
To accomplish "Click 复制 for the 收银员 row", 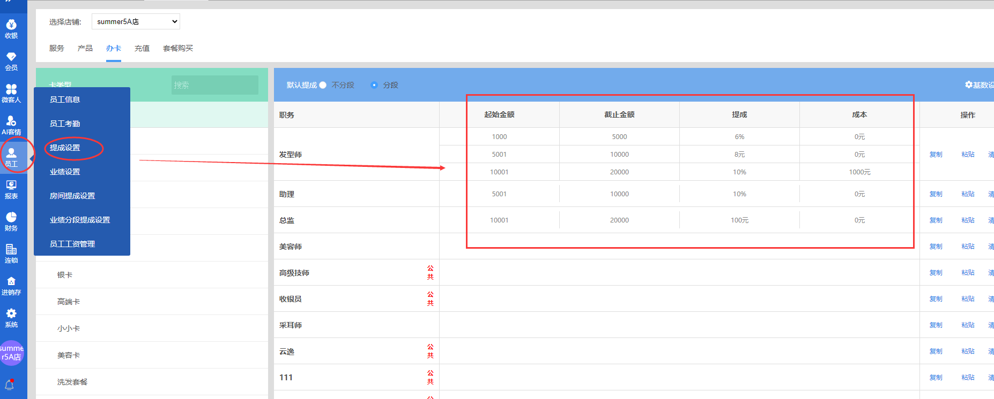I will [x=936, y=299].
